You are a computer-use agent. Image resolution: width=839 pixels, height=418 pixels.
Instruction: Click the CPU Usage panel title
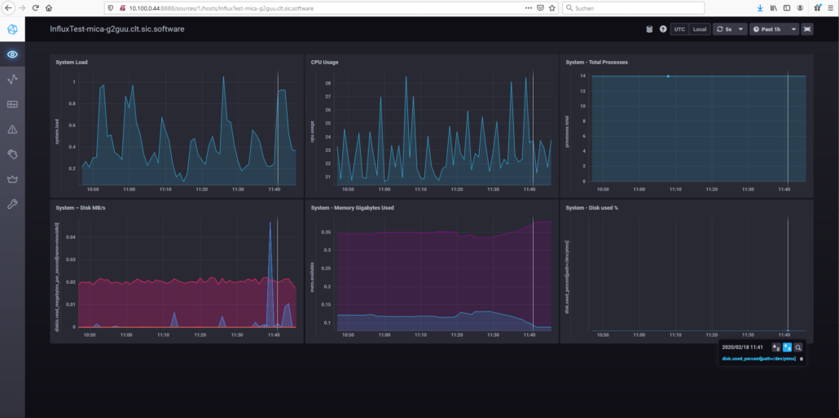click(x=324, y=62)
